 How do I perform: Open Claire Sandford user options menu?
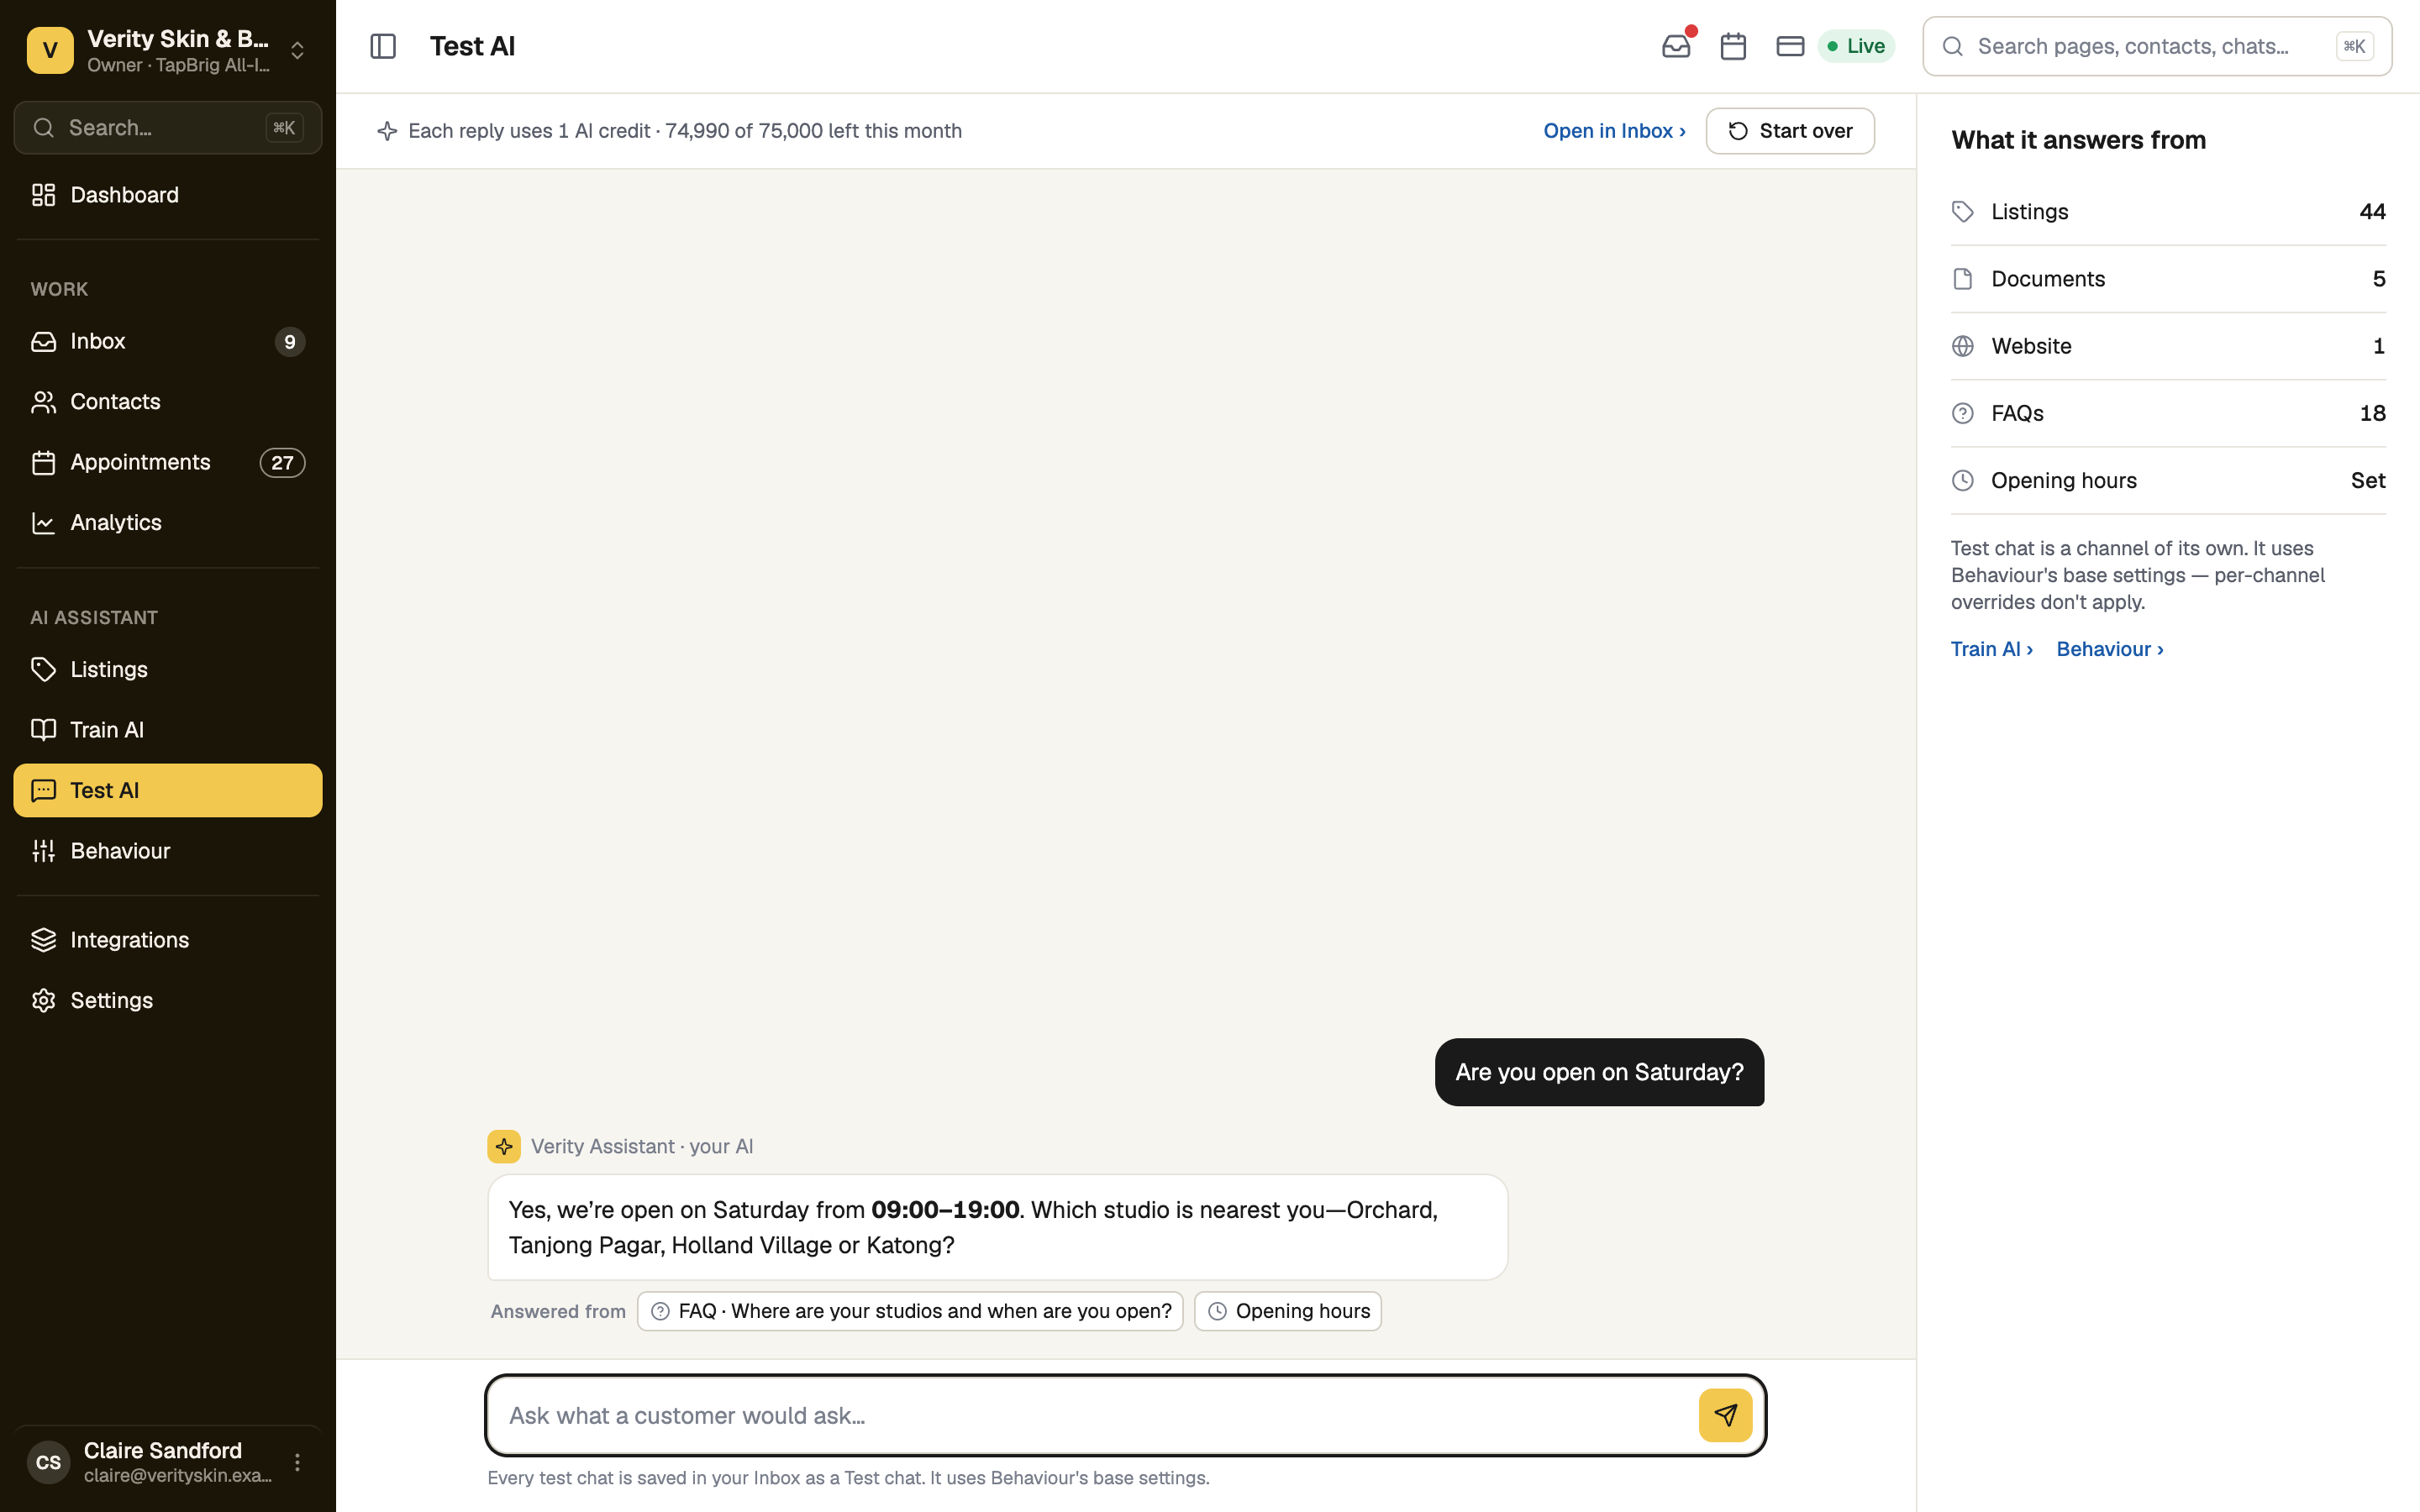pos(297,1462)
